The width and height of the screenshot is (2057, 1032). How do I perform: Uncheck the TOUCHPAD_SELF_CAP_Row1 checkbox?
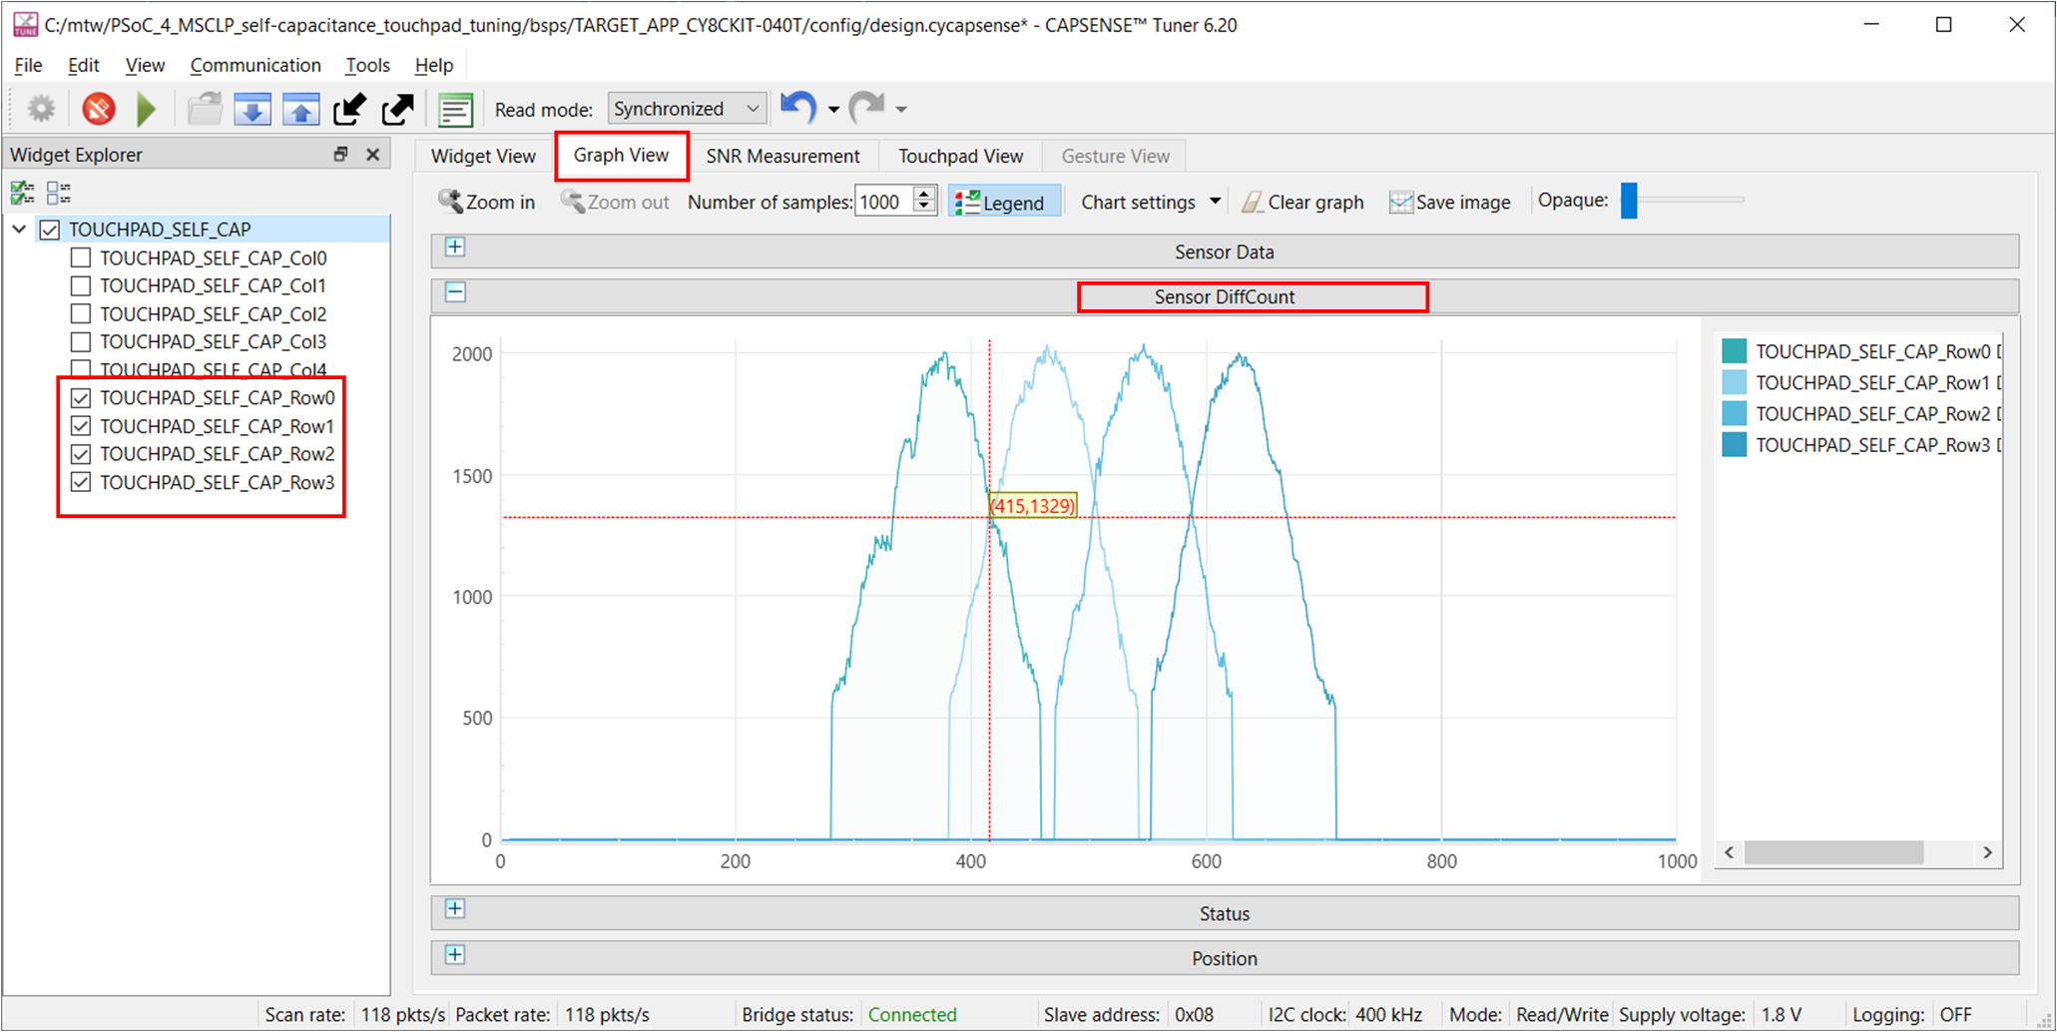[x=81, y=426]
